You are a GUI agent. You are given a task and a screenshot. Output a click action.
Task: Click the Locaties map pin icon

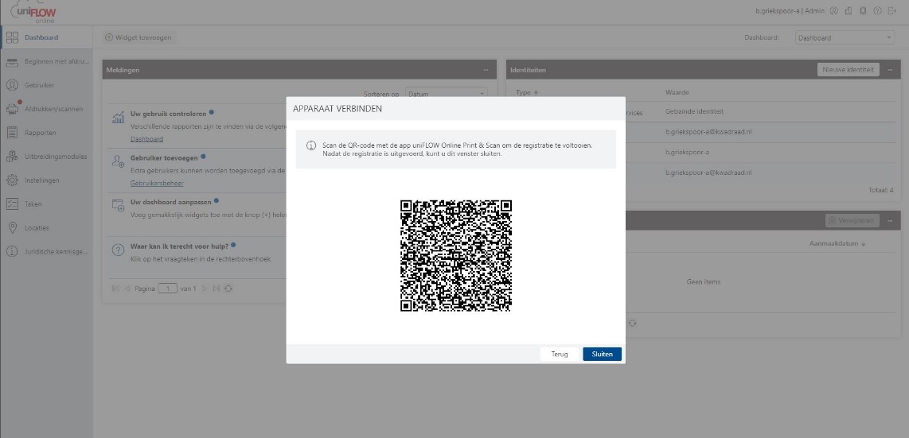12,227
